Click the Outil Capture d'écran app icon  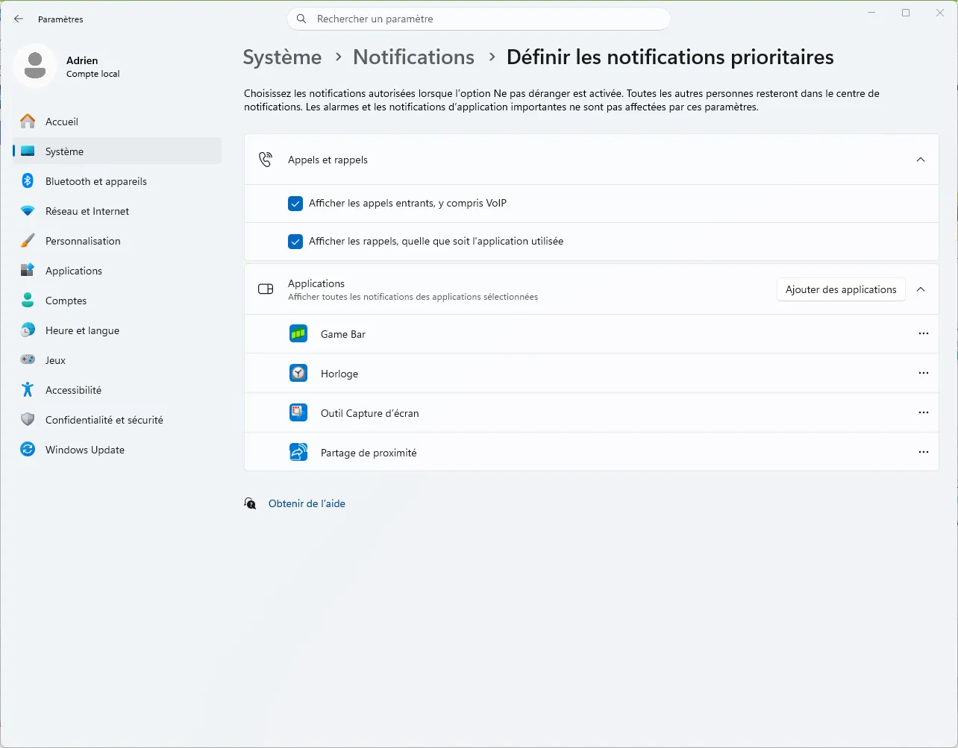coord(298,412)
